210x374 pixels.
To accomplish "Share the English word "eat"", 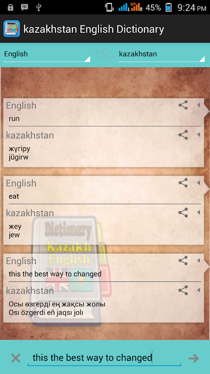I will (x=183, y=183).
